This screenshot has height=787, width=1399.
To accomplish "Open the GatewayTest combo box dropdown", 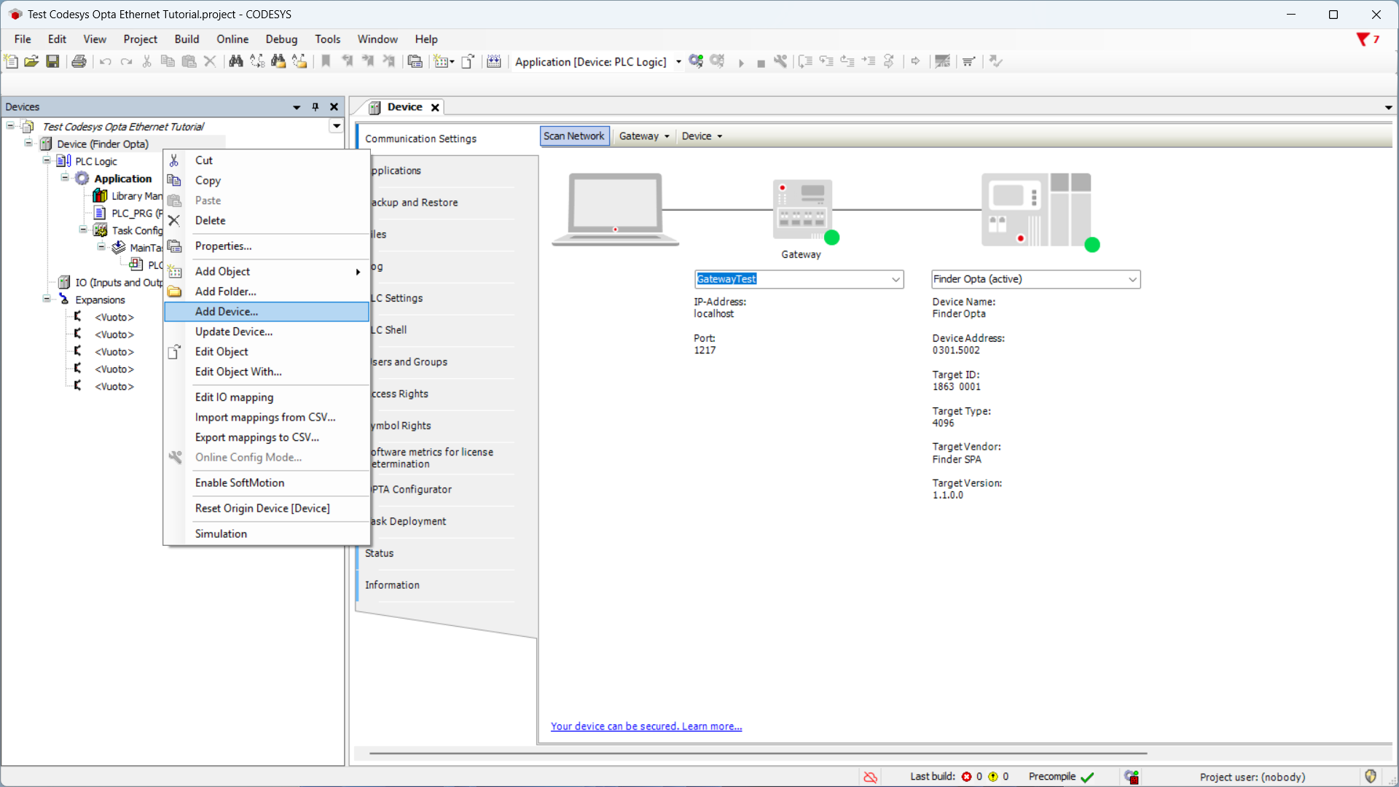I will pyautogui.click(x=896, y=279).
